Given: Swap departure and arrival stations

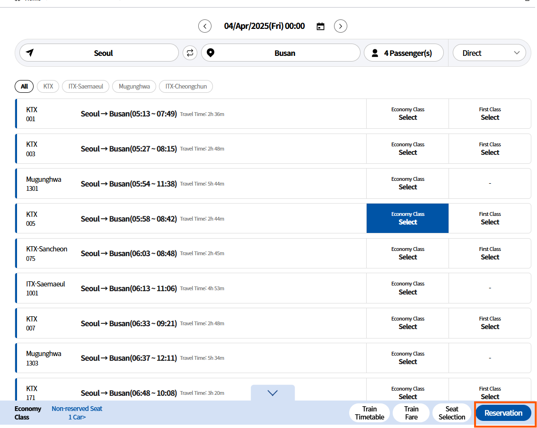Looking at the screenshot, I should tap(190, 53).
